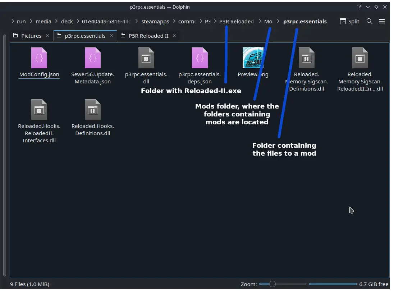Image resolution: width=394 pixels, height=294 pixels.
Task: Close the p3rpc.essentials tab
Action: tap(111, 36)
